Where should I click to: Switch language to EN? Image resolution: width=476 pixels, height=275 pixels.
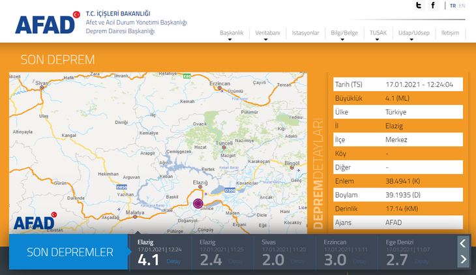(x=462, y=6)
